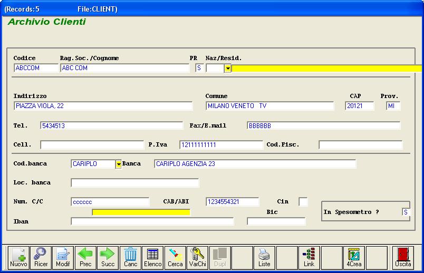Exit via the Uscita red door

point(403,258)
